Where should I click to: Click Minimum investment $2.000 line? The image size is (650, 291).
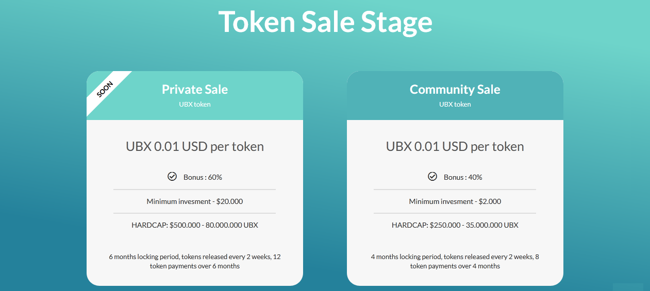click(x=455, y=201)
